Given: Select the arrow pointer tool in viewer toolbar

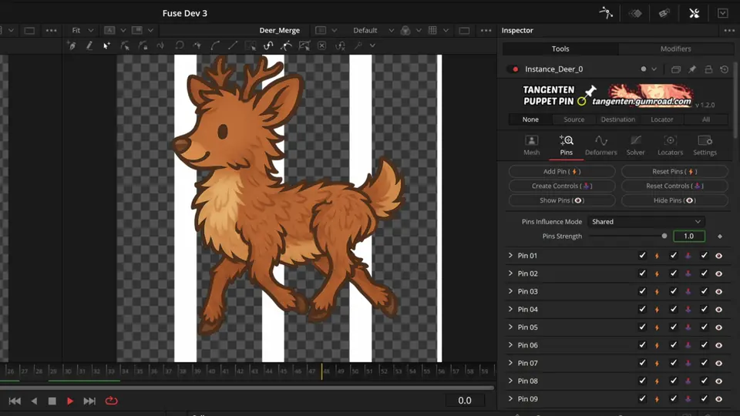Looking at the screenshot, I should 106,45.
